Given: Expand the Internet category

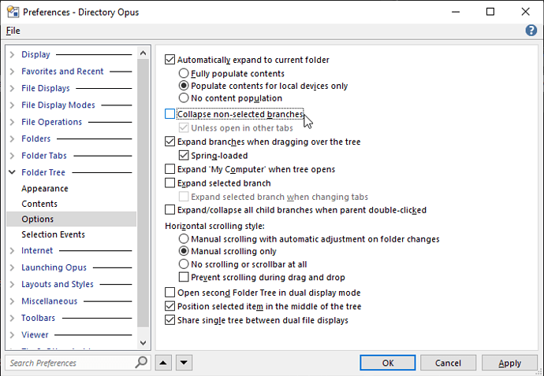Looking at the screenshot, I should tap(12, 250).
